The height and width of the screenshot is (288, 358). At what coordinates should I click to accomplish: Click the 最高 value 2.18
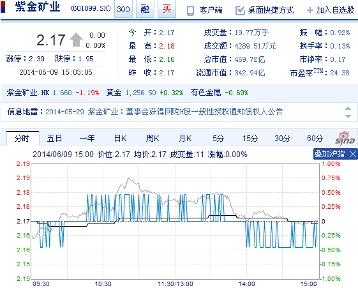pos(167,46)
